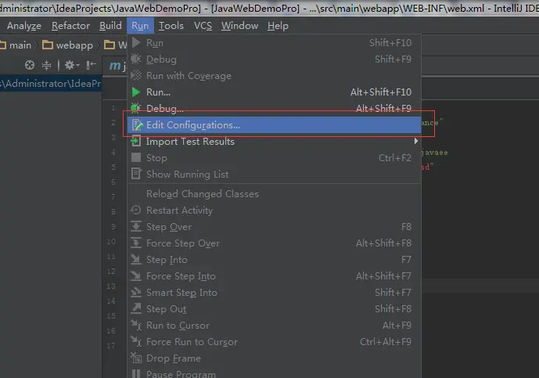
Task: Click the Edit Configurations pencil icon
Action: tap(137, 125)
